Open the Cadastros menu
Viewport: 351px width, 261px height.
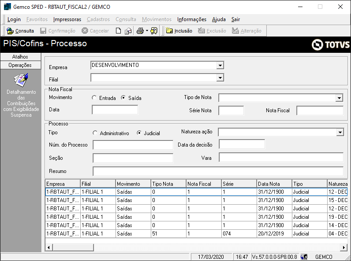98,19
